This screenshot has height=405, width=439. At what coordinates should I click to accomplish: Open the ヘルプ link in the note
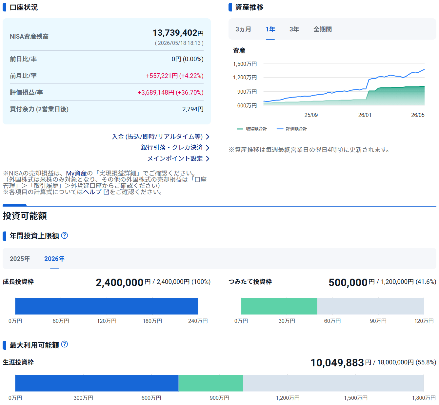92,192
